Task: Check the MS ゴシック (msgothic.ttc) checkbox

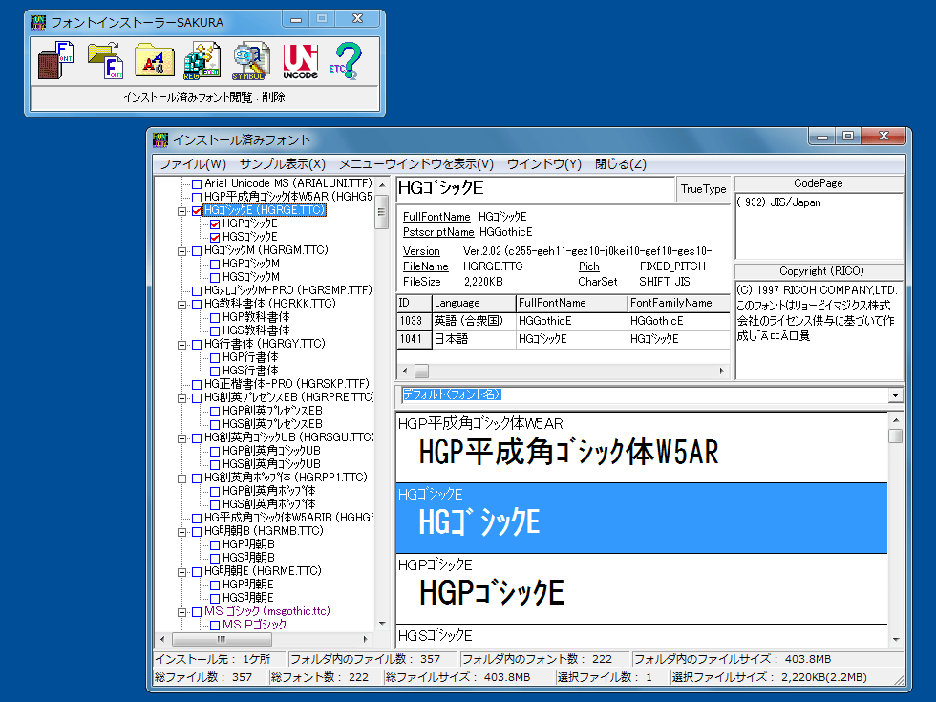Action: coord(197,612)
